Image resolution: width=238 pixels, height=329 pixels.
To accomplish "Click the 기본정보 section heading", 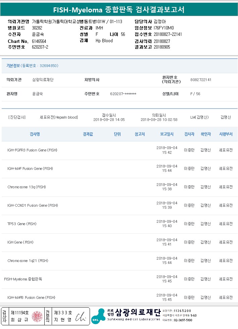I will click(x=13, y=66).
